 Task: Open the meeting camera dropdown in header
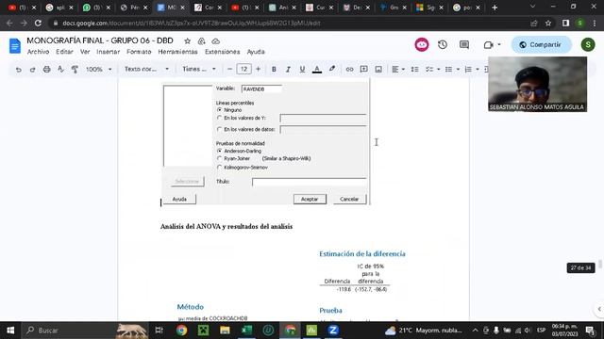[x=499, y=44]
